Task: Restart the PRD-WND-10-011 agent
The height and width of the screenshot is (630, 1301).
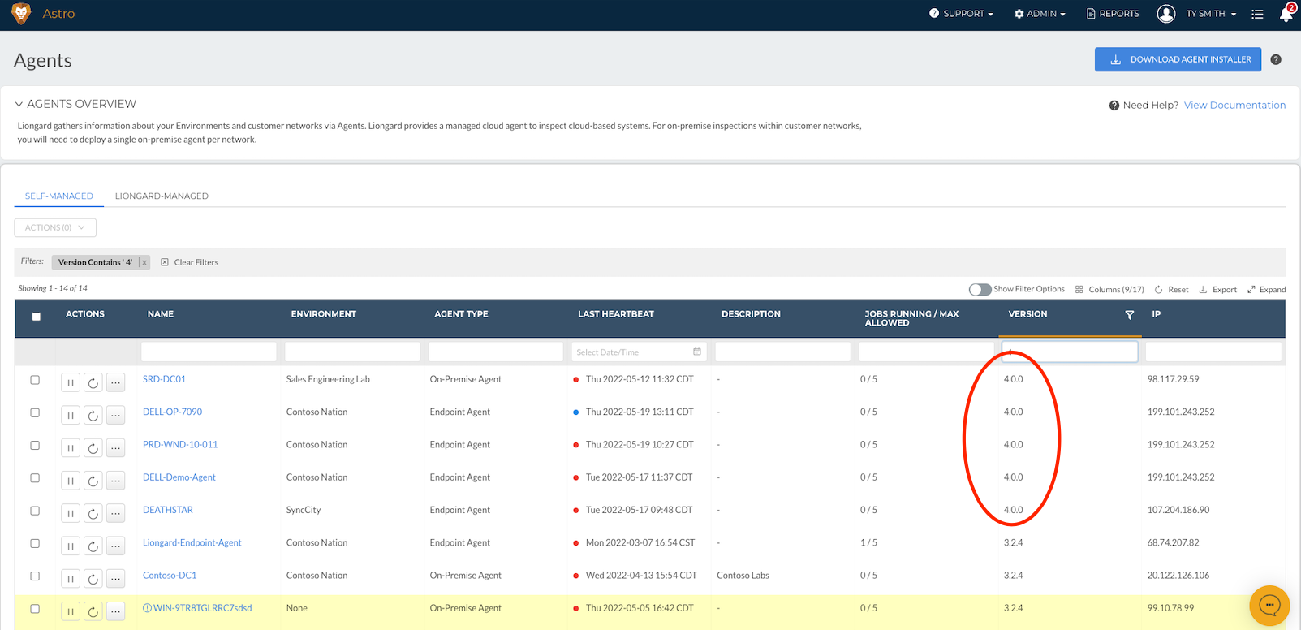Action: (93, 447)
